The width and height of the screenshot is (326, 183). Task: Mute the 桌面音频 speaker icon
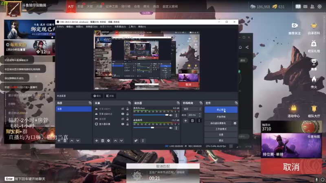coord(171,128)
